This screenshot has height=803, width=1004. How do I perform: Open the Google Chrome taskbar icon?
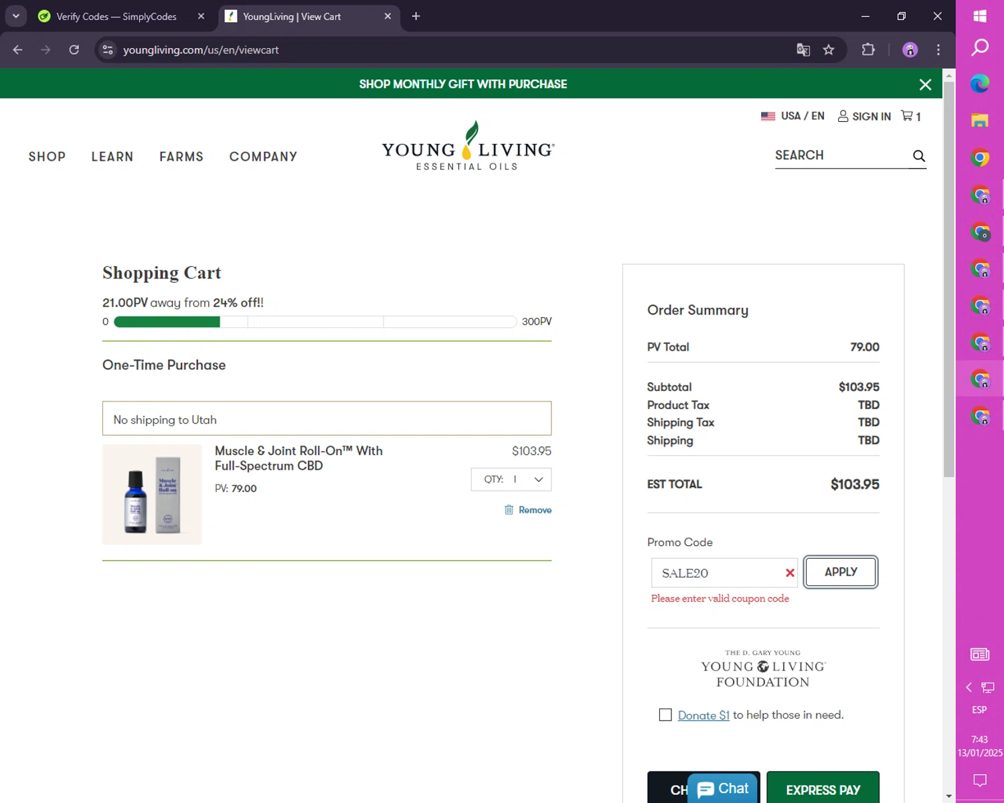(x=980, y=158)
